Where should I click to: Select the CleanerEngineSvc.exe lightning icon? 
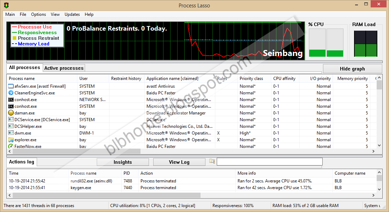tap(11, 93)
